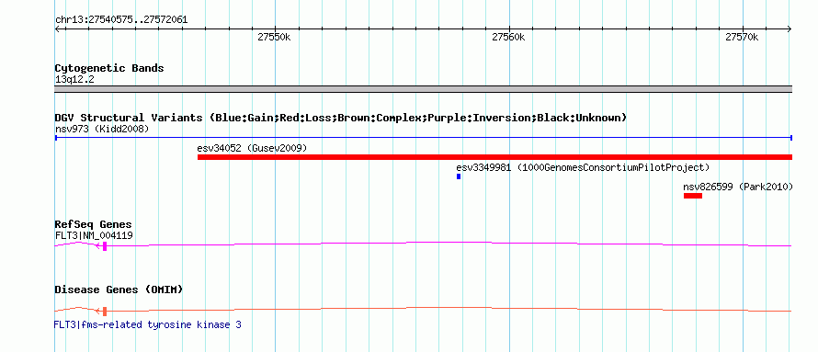Select the short red nsv826599 loss bar
The image size is (818, 352).
click(x=693, y=196)
